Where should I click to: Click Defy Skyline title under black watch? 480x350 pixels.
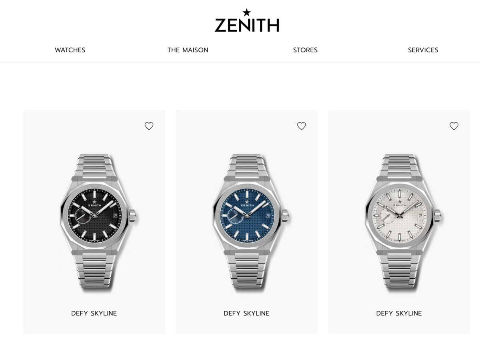(x=94, y=313)
